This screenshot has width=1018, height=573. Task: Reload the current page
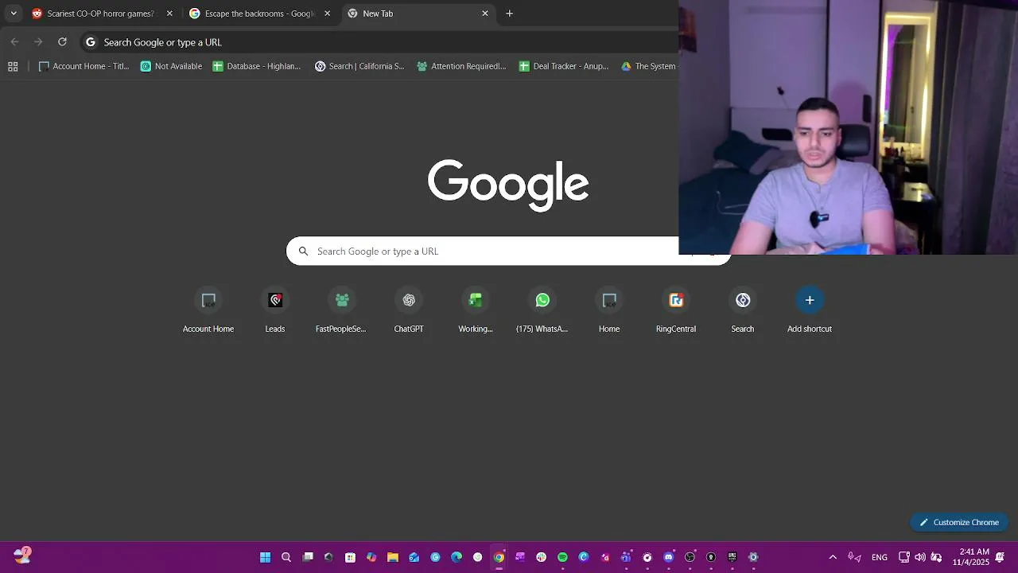(62, 42)
